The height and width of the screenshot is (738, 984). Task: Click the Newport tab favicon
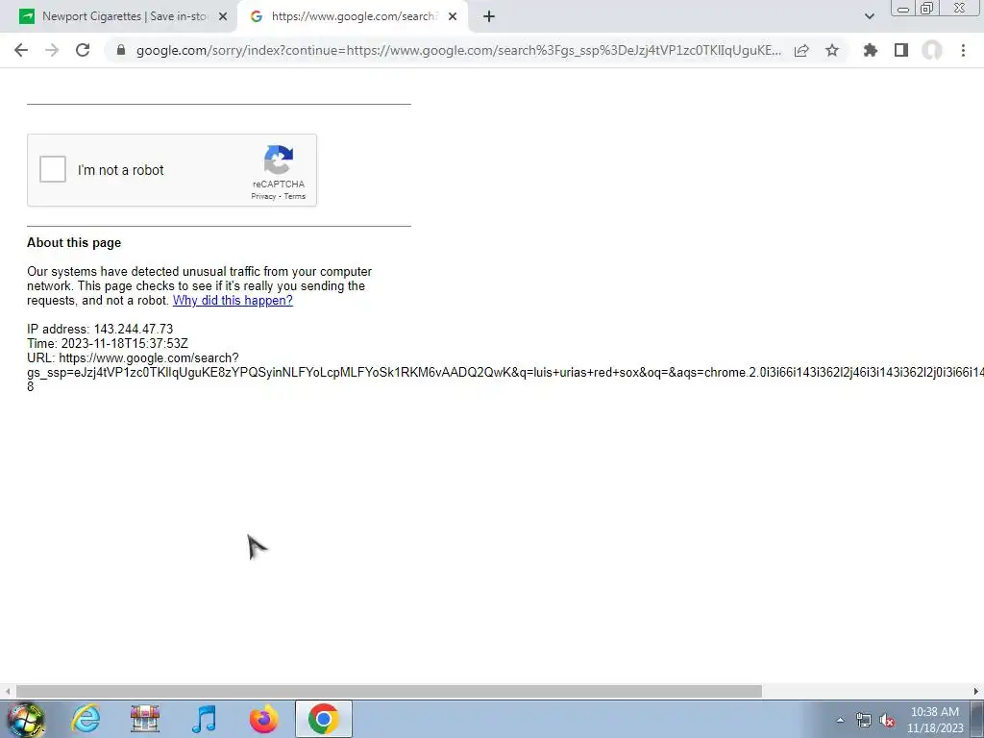coord(27,16)
